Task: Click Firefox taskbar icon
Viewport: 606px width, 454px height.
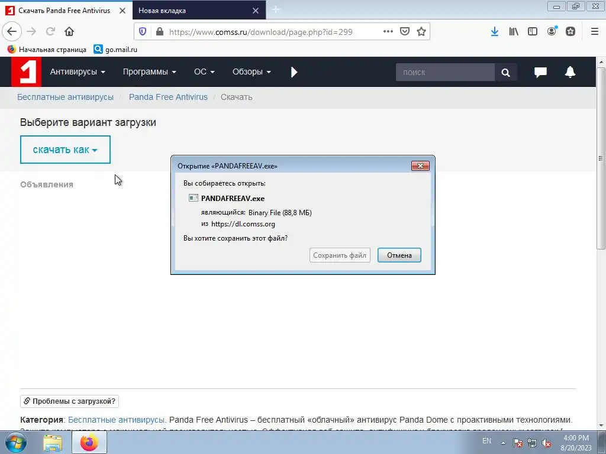Action: pyautogui.click(x=89, y=442)
